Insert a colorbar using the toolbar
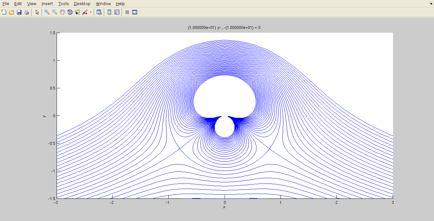434x221 pixels. (109, 12)
